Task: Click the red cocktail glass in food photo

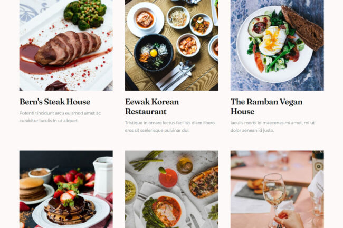Action: 168,178
